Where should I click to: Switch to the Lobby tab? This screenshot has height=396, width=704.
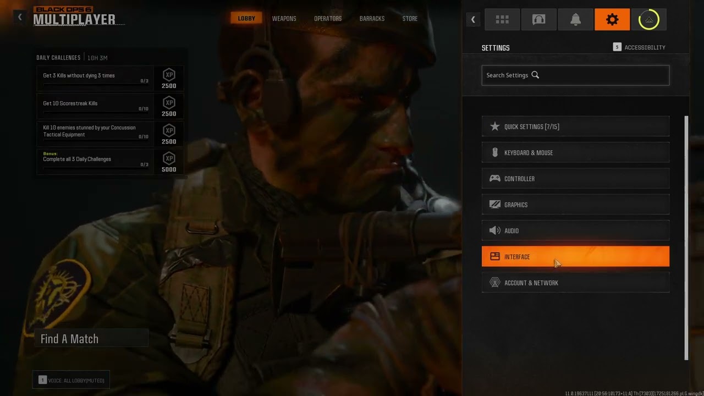(246, 18)
